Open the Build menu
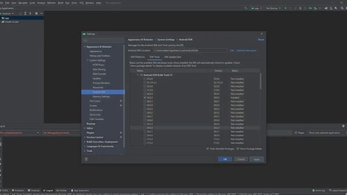The width and height of the screenshot is (347, 195). [x=60, y=3]
